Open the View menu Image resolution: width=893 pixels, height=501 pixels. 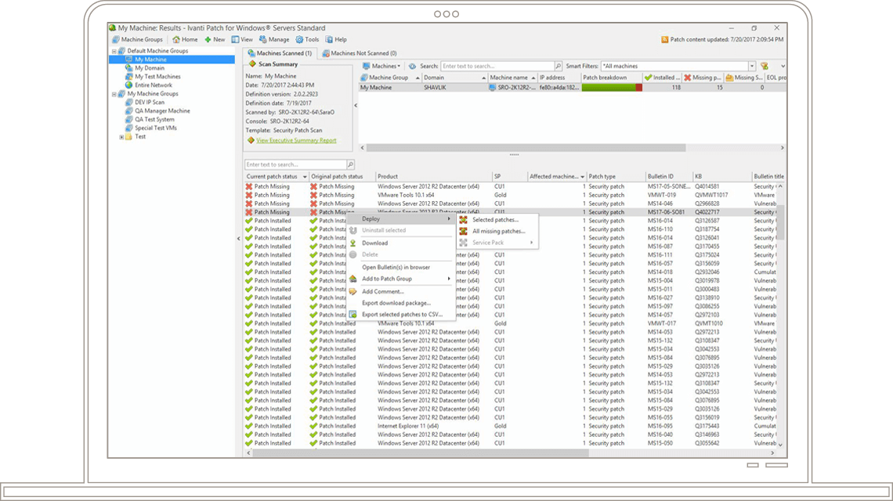pyautogui.click(x=242, y=40)
